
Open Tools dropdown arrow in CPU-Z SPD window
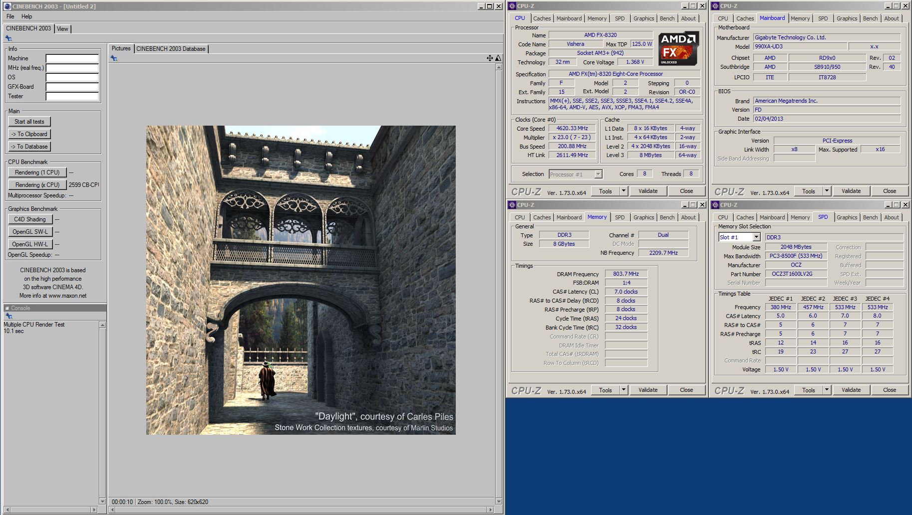(x=827, y=390)
